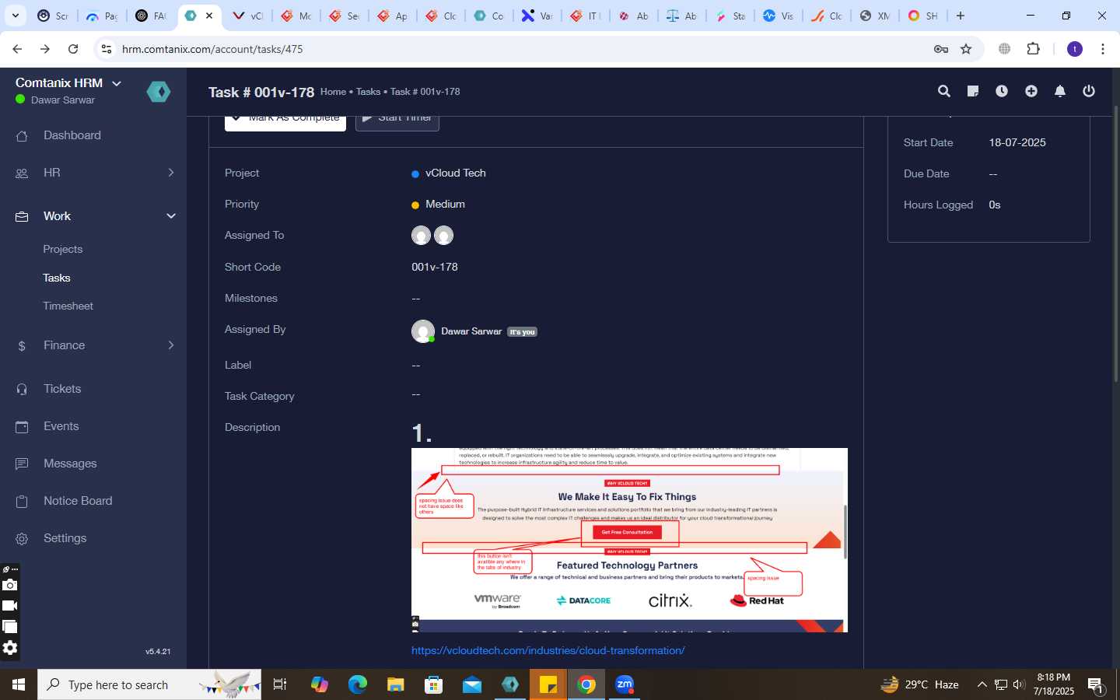Viewport: 1120px width, 700px height.
Task: Click the Start Timer button
Action: pyautogui.click(x=397, y=121)
